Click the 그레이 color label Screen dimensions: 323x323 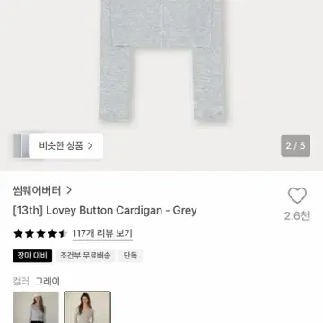click(48, 281)
